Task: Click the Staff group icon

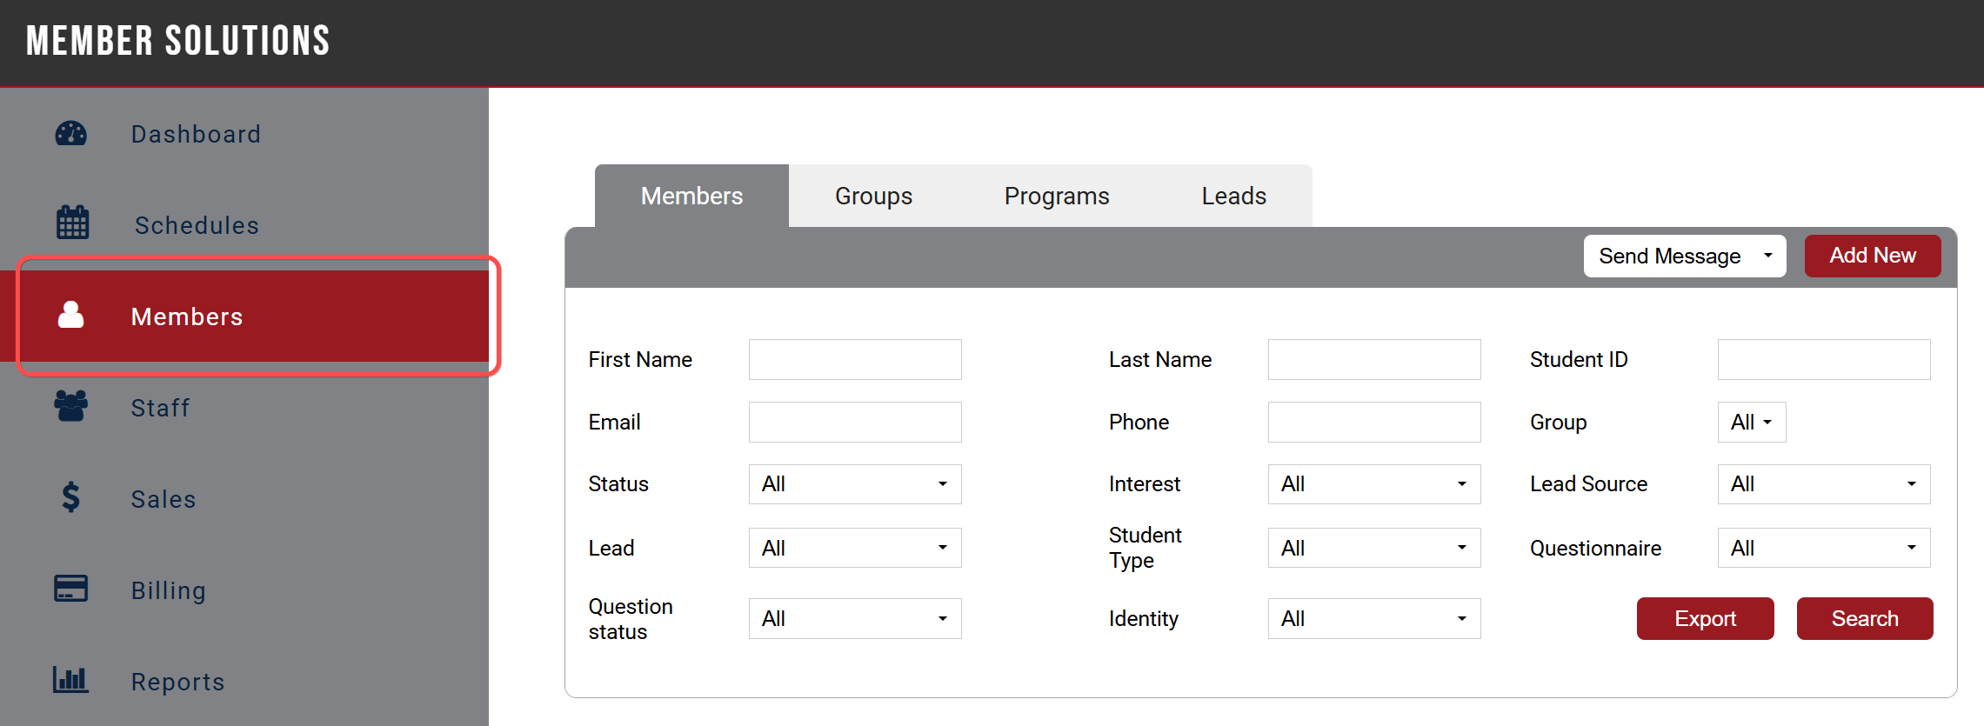Action: 71,406
